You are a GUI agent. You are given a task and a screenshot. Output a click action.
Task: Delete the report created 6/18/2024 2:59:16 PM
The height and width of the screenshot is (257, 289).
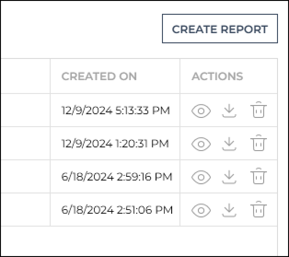[x=259, y=176]
